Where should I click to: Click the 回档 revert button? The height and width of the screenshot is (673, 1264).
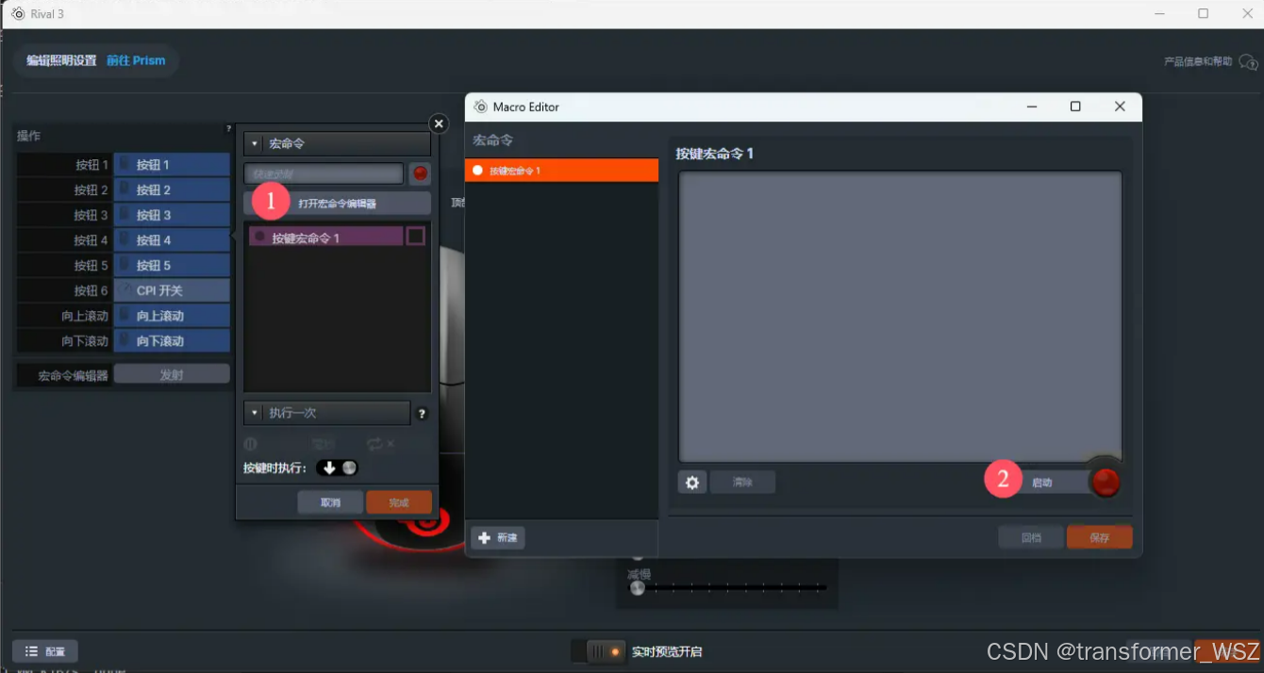1031,537
